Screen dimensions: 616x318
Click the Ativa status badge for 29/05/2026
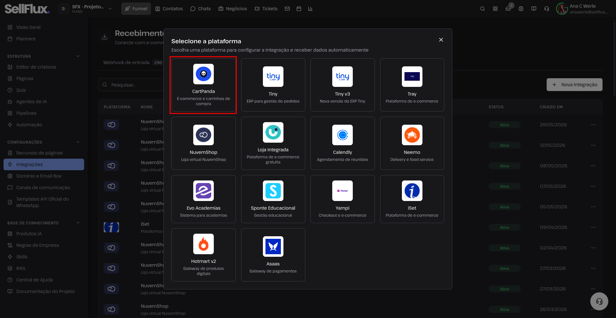coord(504,125)
